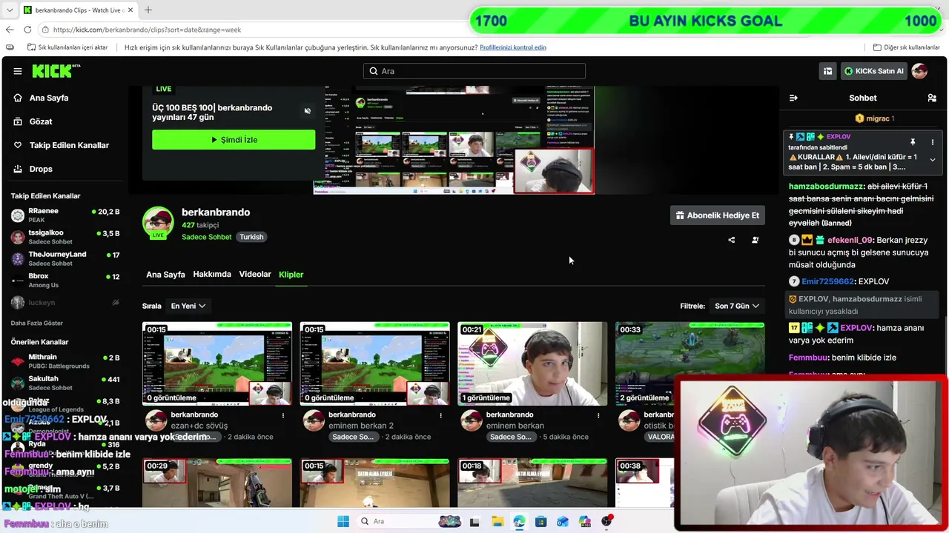Open RRaenee followed channel
The width and height of the screenshot is (949, 533).
coord(65,215)
